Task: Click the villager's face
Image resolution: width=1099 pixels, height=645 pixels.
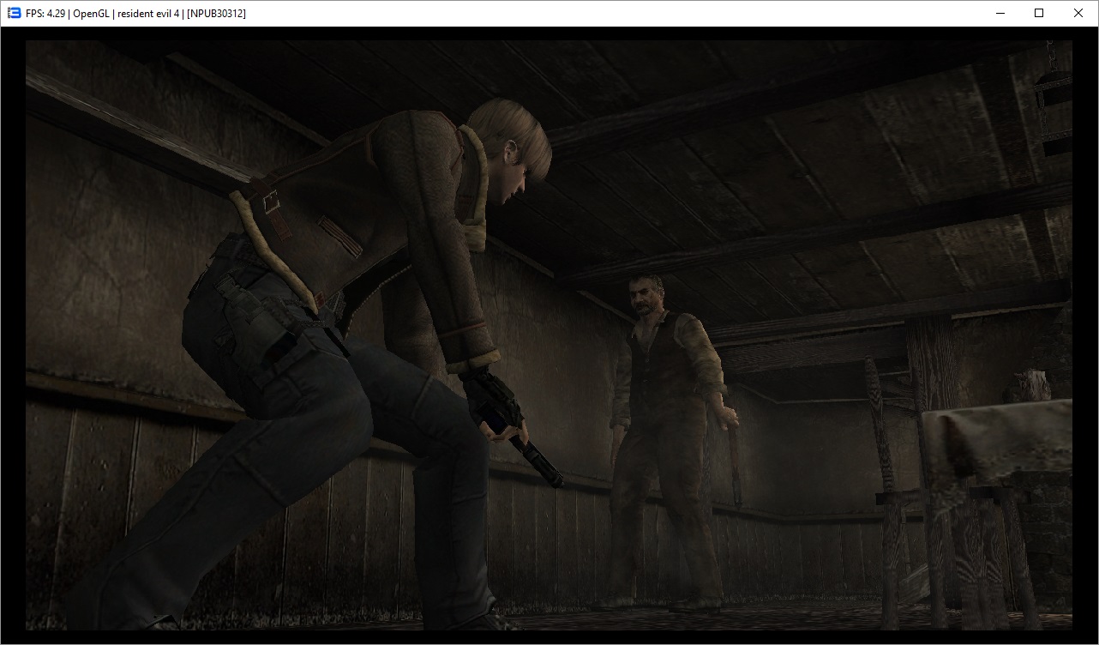Action: tap(645, 296)
